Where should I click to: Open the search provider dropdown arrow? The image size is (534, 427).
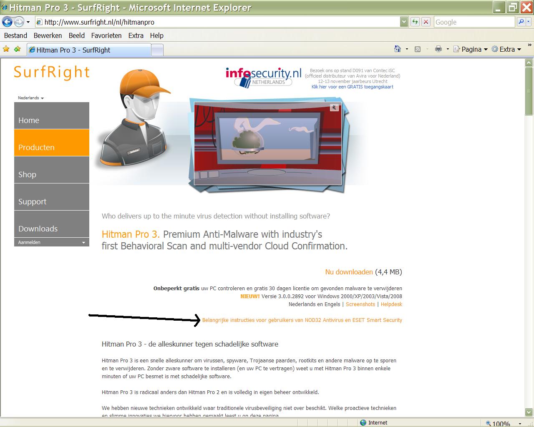(x=529, y=22)
